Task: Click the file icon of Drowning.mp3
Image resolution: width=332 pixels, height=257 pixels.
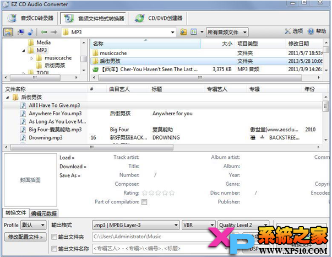Action: coord(23,138)
